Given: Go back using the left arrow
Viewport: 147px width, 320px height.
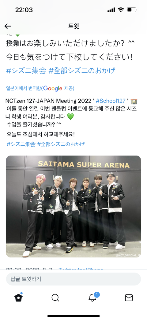Looking at the screenshot, I should click(8, 26).
